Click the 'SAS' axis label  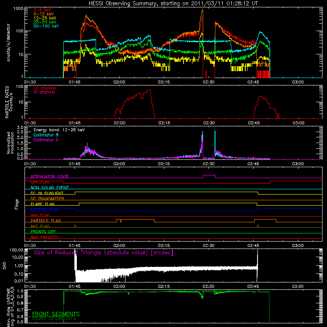(4, 266)
